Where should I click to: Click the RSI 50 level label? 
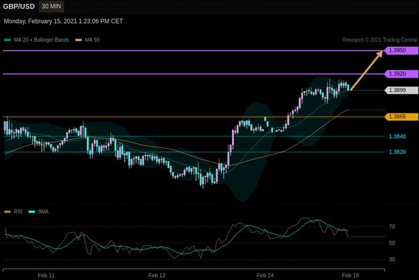[x=392, y=243]
